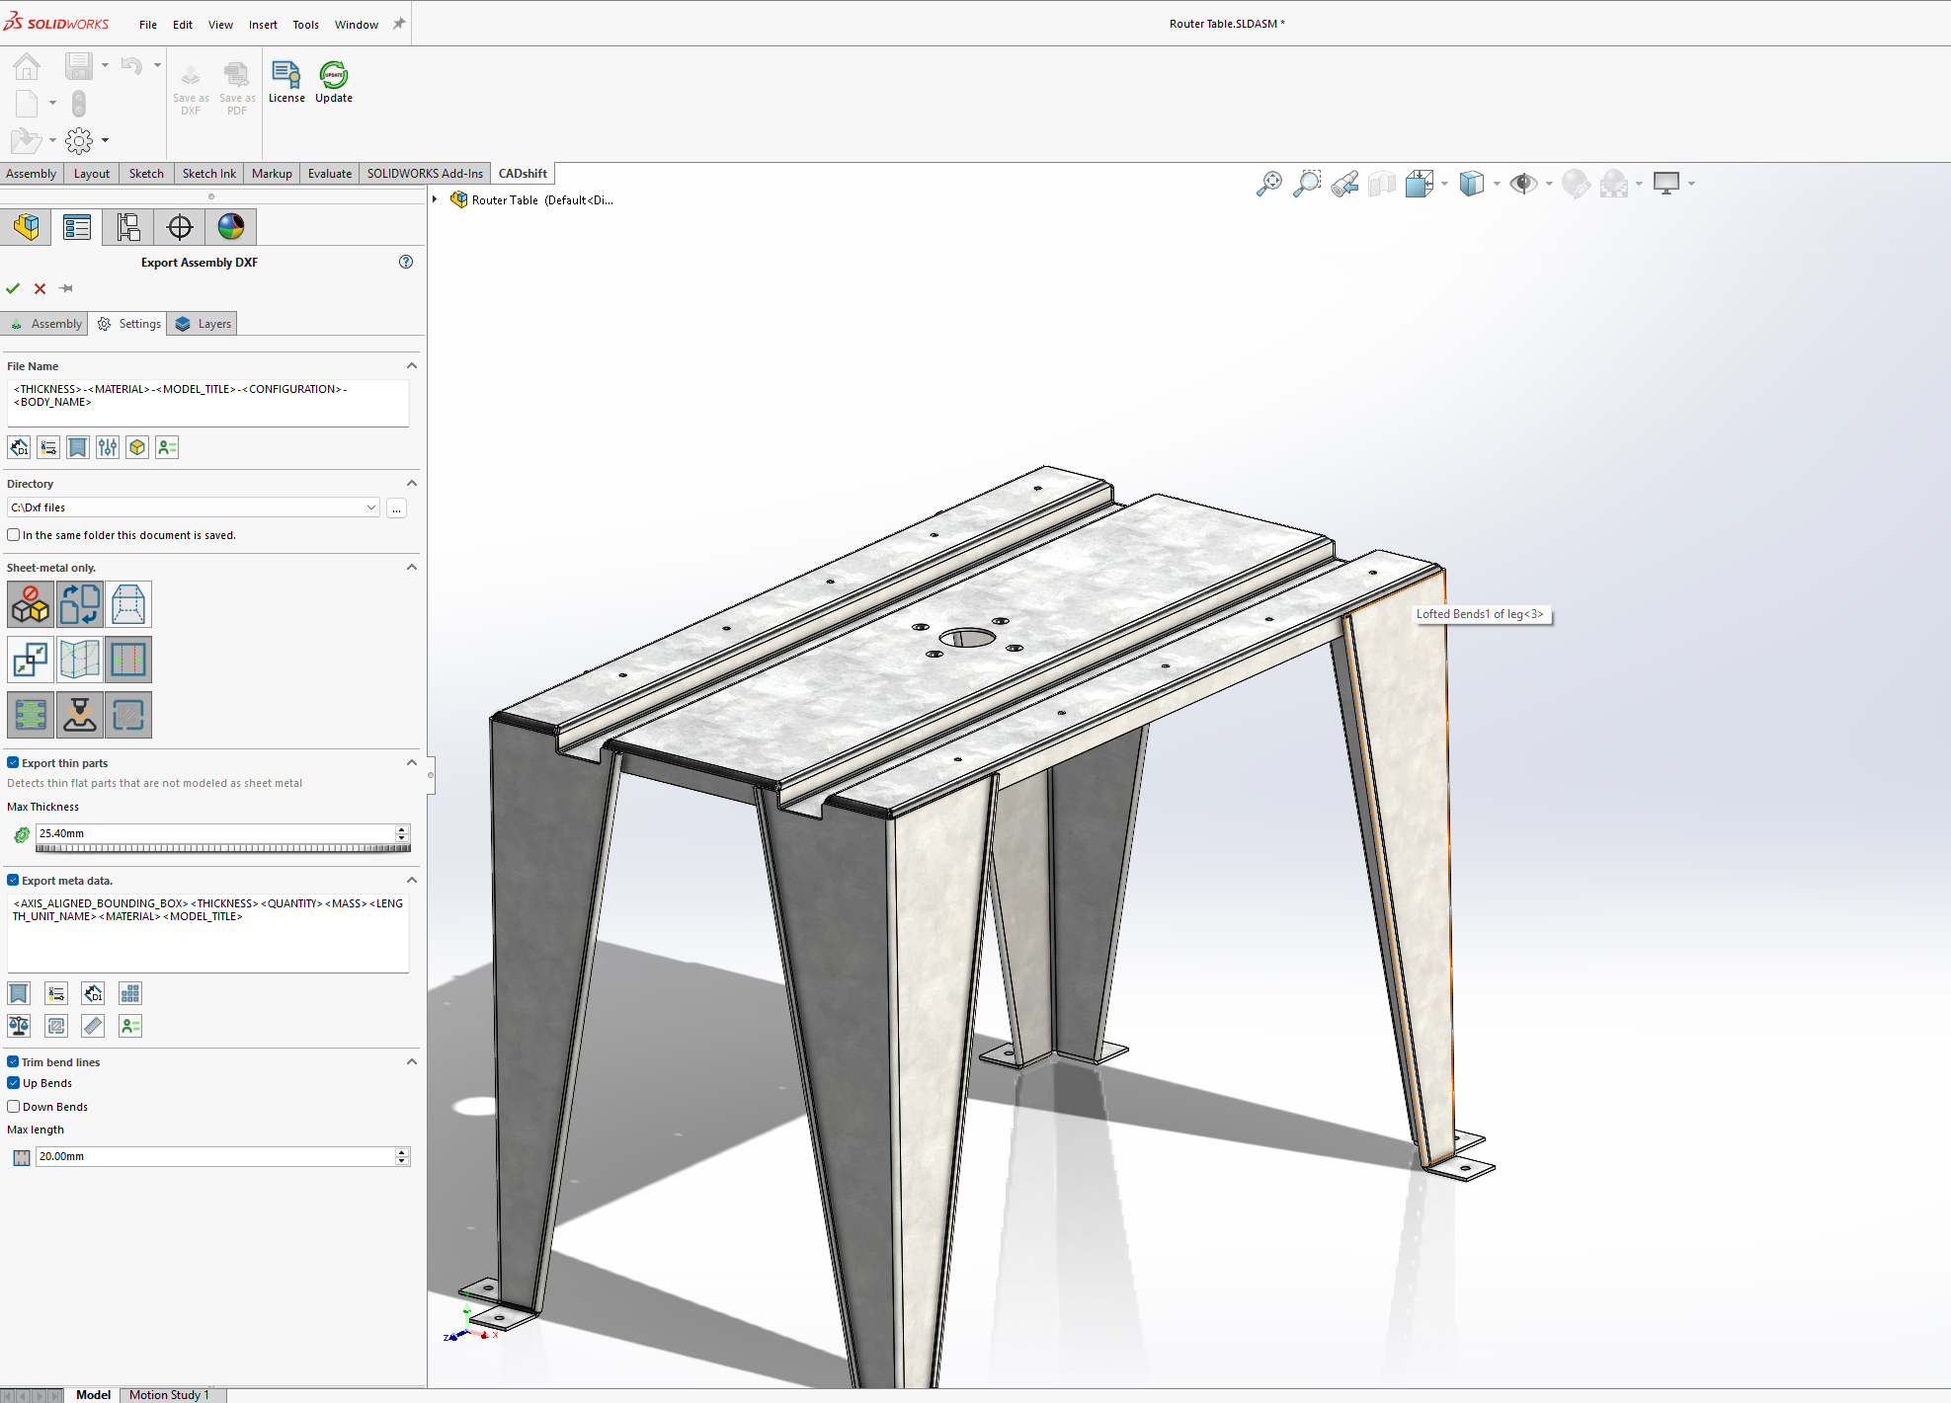Check 'In the same folder this document is saved'
Screen dimensions: 1951x1403
[x=13, y=535]
